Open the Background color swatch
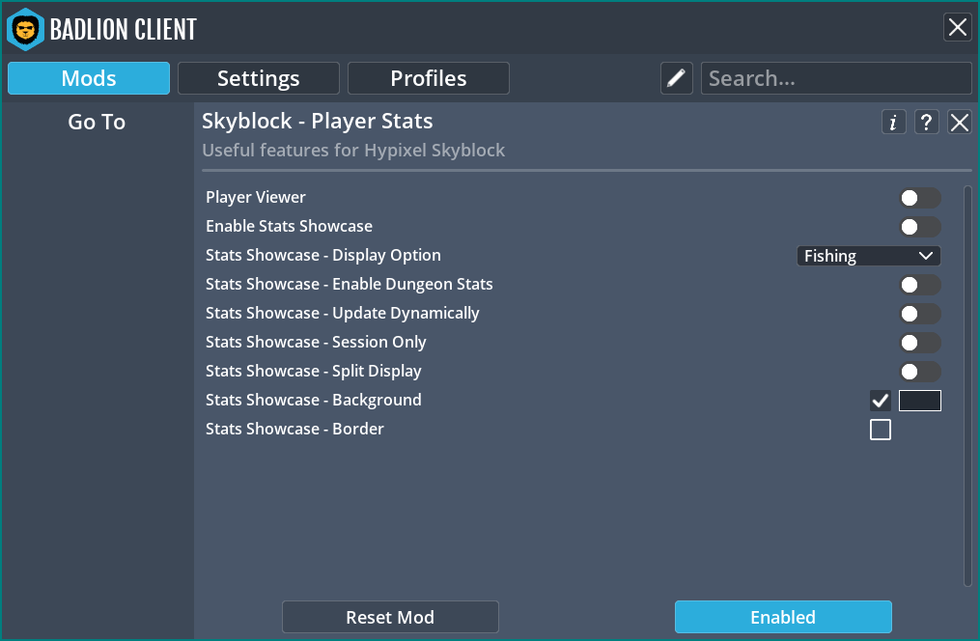Image resolution: width=980 pixels, height=641 pixels. 919,401
